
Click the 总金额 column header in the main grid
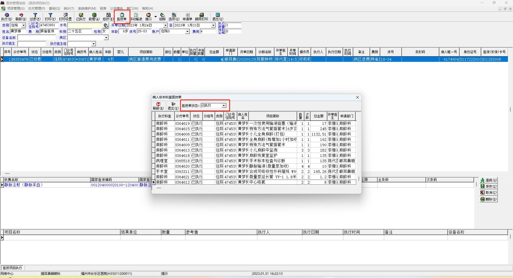coord(214,52)
